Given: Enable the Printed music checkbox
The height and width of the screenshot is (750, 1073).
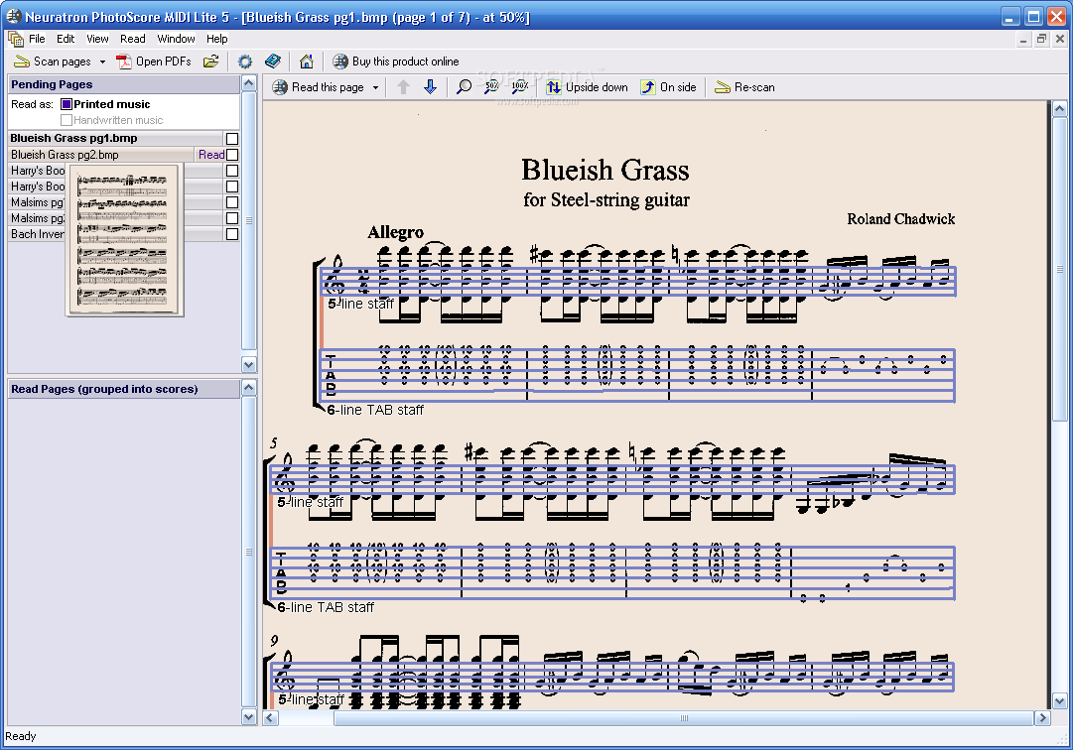Looking at the screenshot, I should click(x=67, y=104).
